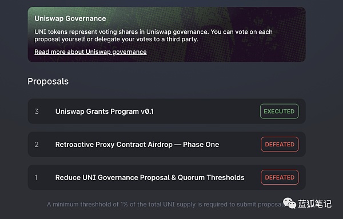Select proposal number 2 label
The image size is (343, 219).
(37, 145)
